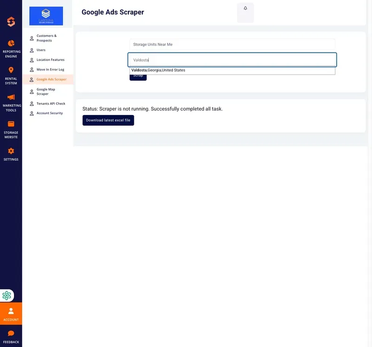Screen dimensions: 372x347
Task: Click the person icon beside Tenants API Check
Action: pyautogui.click(x=32, y=104)
